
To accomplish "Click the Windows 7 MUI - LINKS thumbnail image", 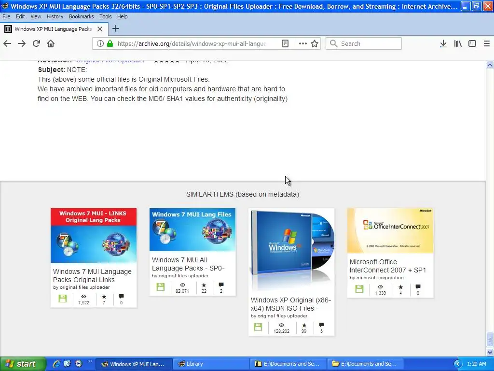I will coord(94,235).
